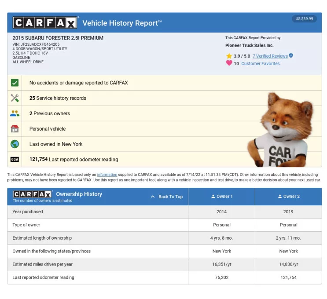
Task: Click the CARFAX logo in top header
Action: click(45, 23)
